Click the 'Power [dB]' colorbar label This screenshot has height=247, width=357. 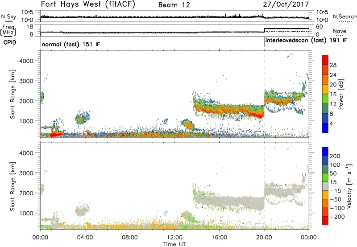340,94
